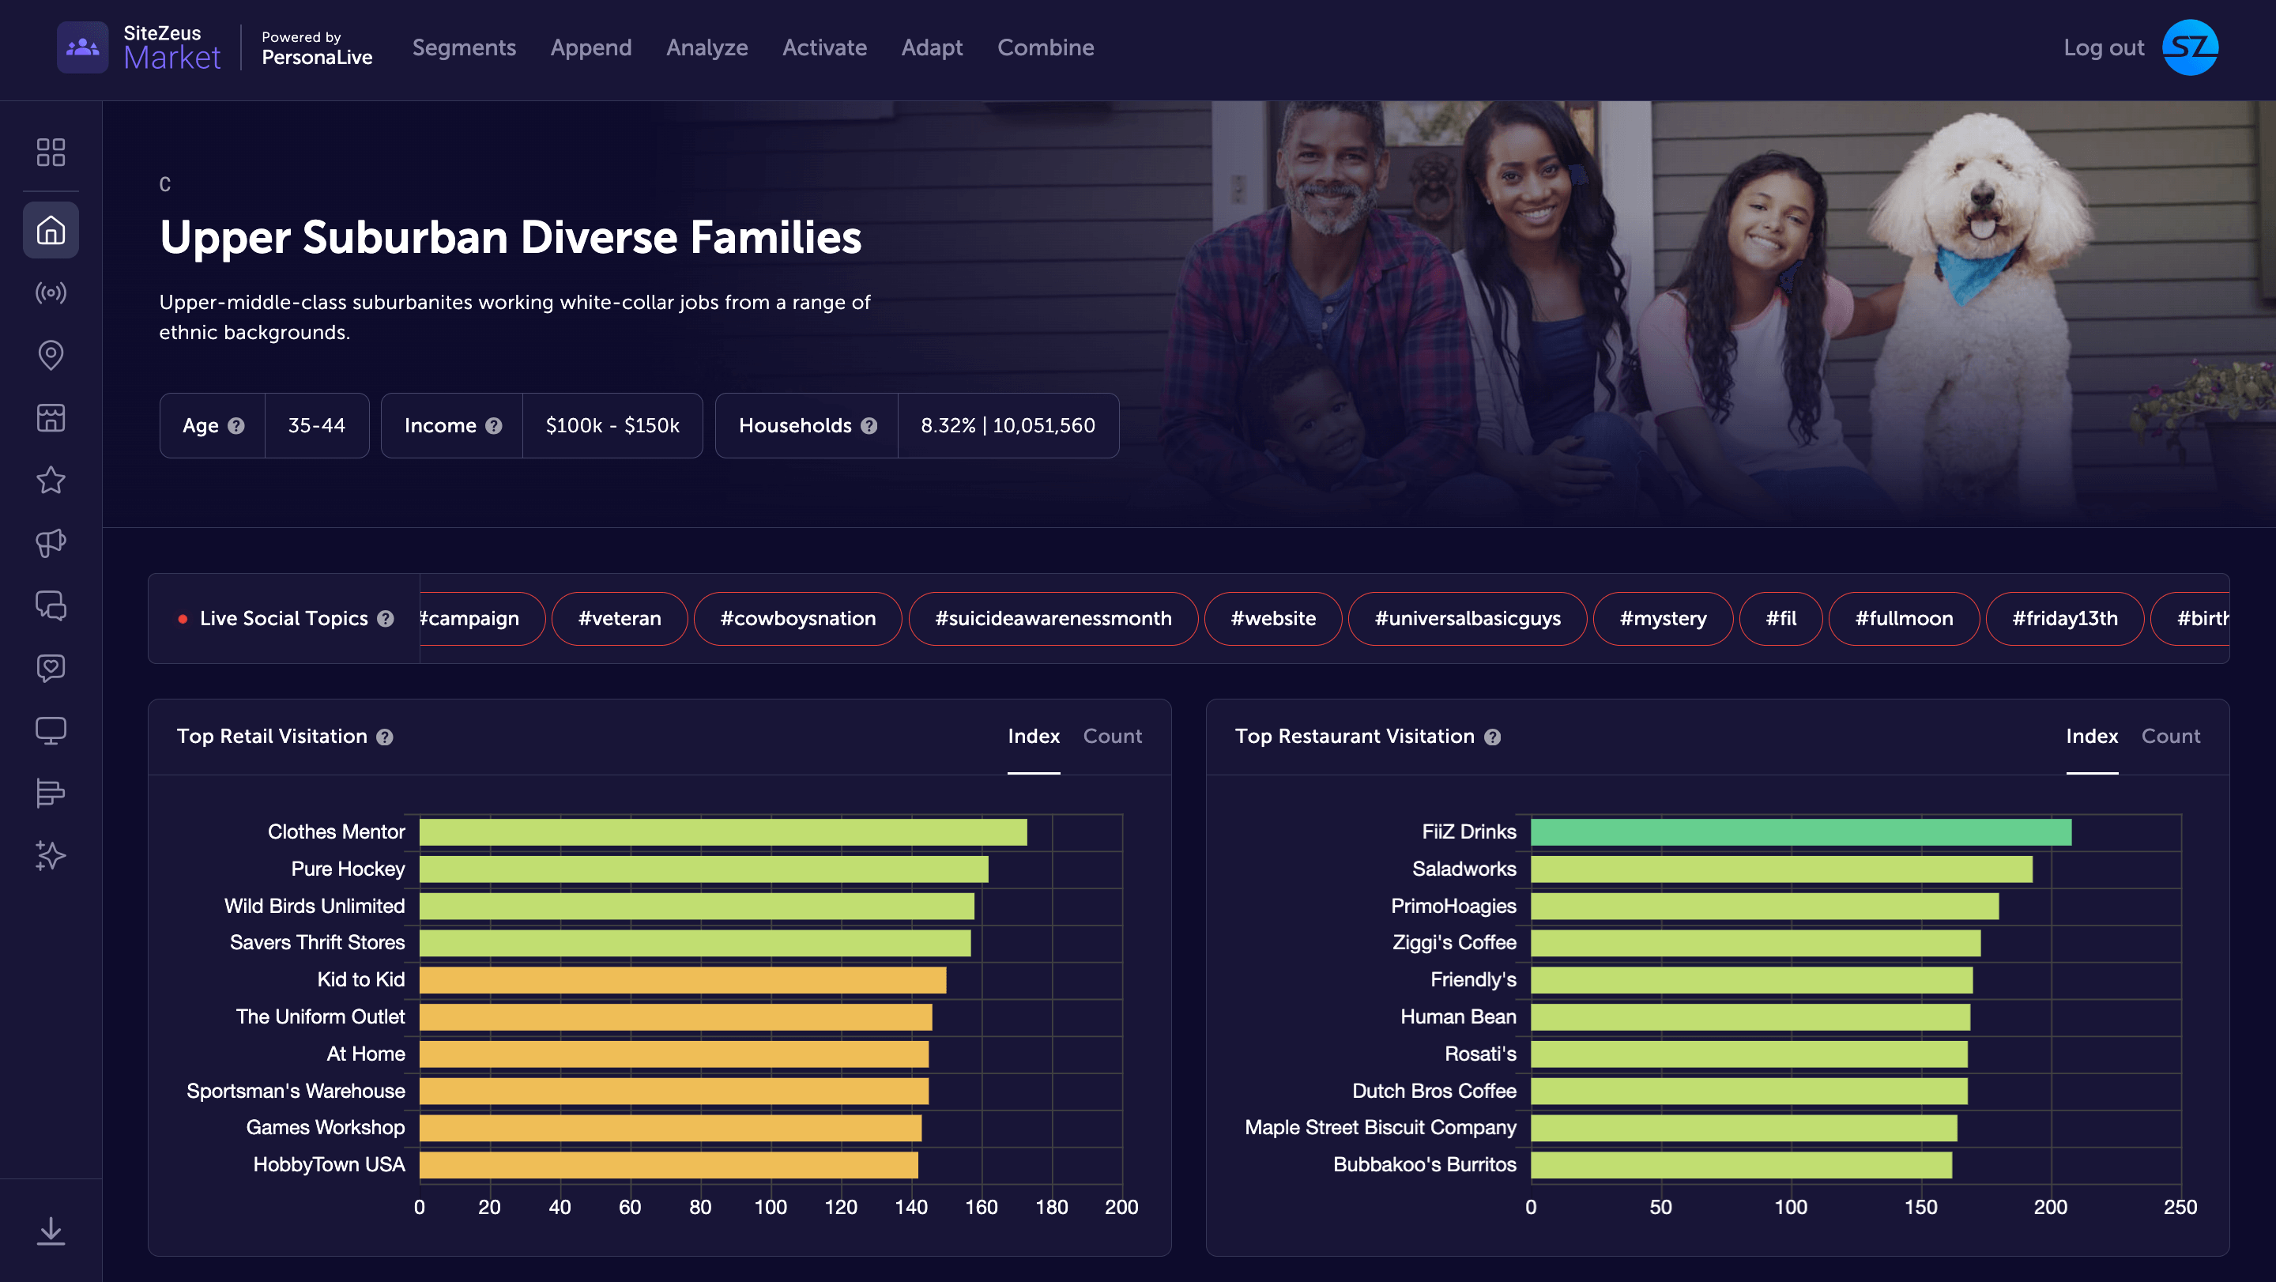Click the #veteran social topic hashtag
2276x1282 pixels.
[x=617, y=617]
